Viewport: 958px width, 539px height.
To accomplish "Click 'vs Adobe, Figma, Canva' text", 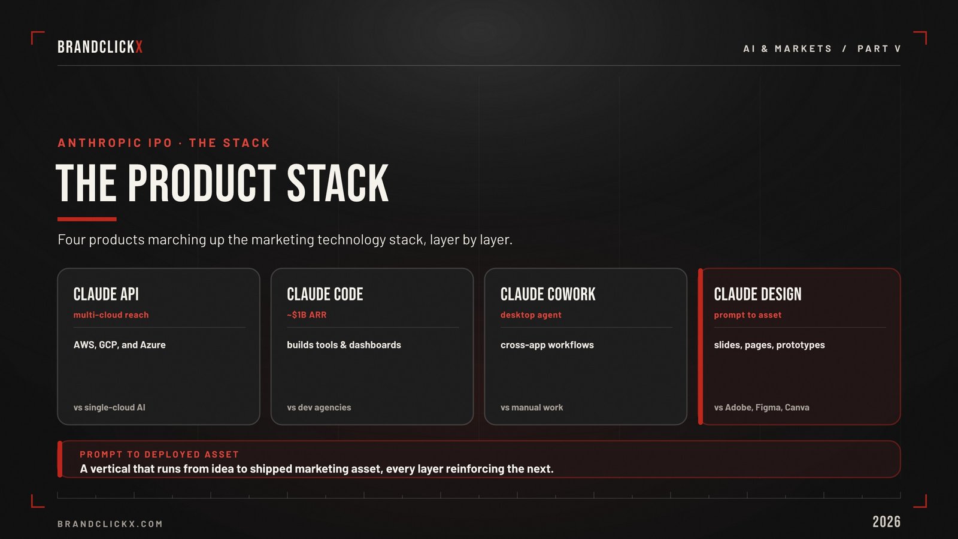I will pyautogui.click(x=762, y=407).
